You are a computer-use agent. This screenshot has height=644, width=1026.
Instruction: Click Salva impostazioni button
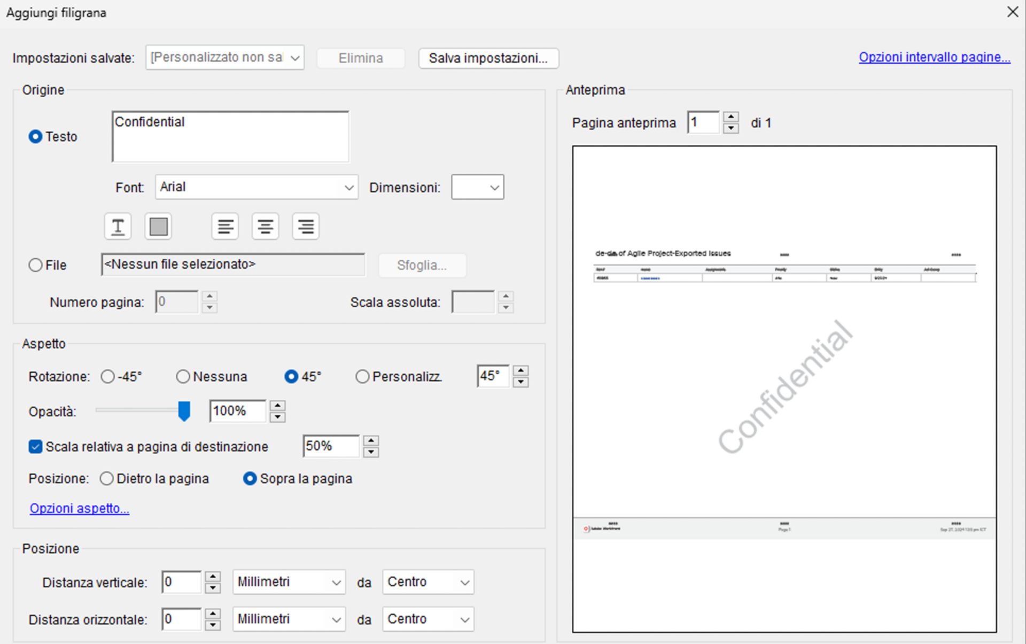pos(488,58)
